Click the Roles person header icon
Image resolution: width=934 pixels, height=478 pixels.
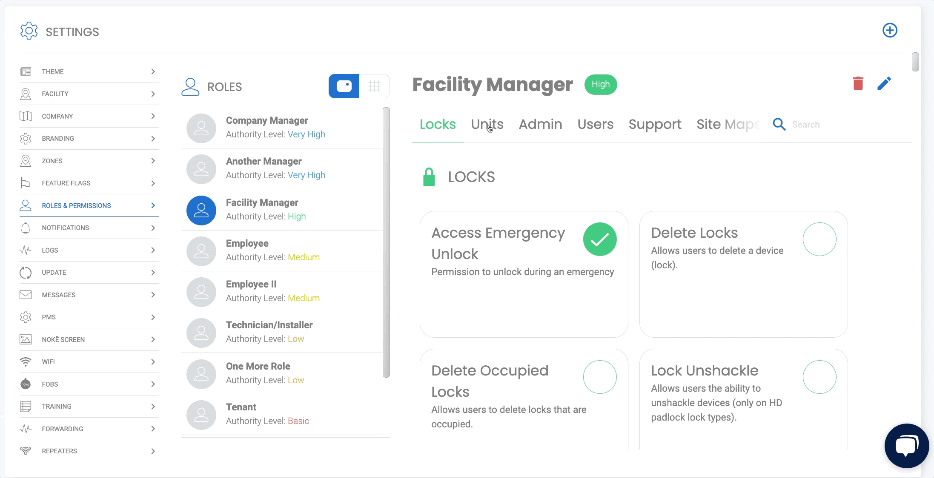(x=190, y=87)
